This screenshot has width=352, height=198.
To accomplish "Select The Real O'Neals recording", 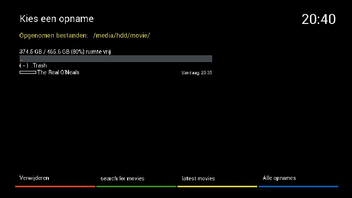I will (x=58, y=72).
